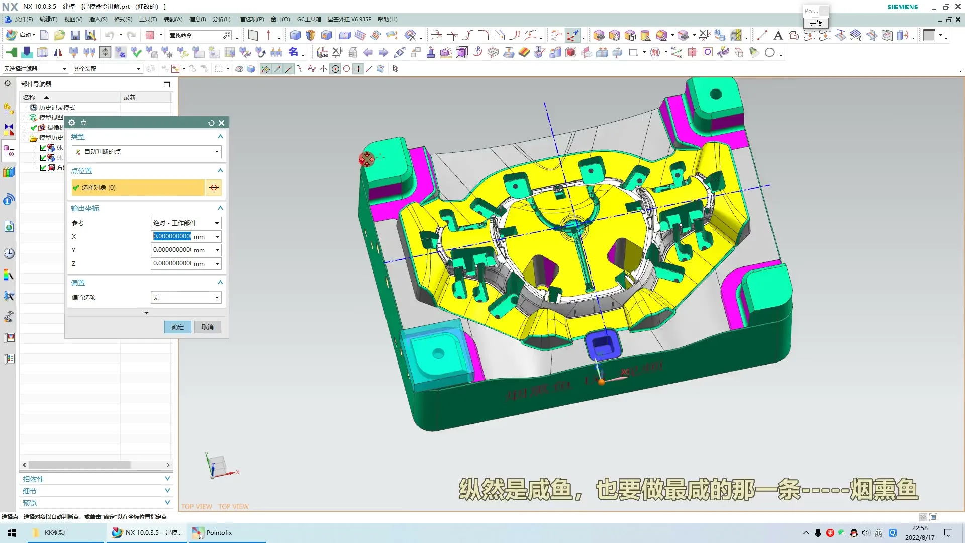Open the 偏置选项 dropdown
965x543 pixels.
(x=186, y=298)
